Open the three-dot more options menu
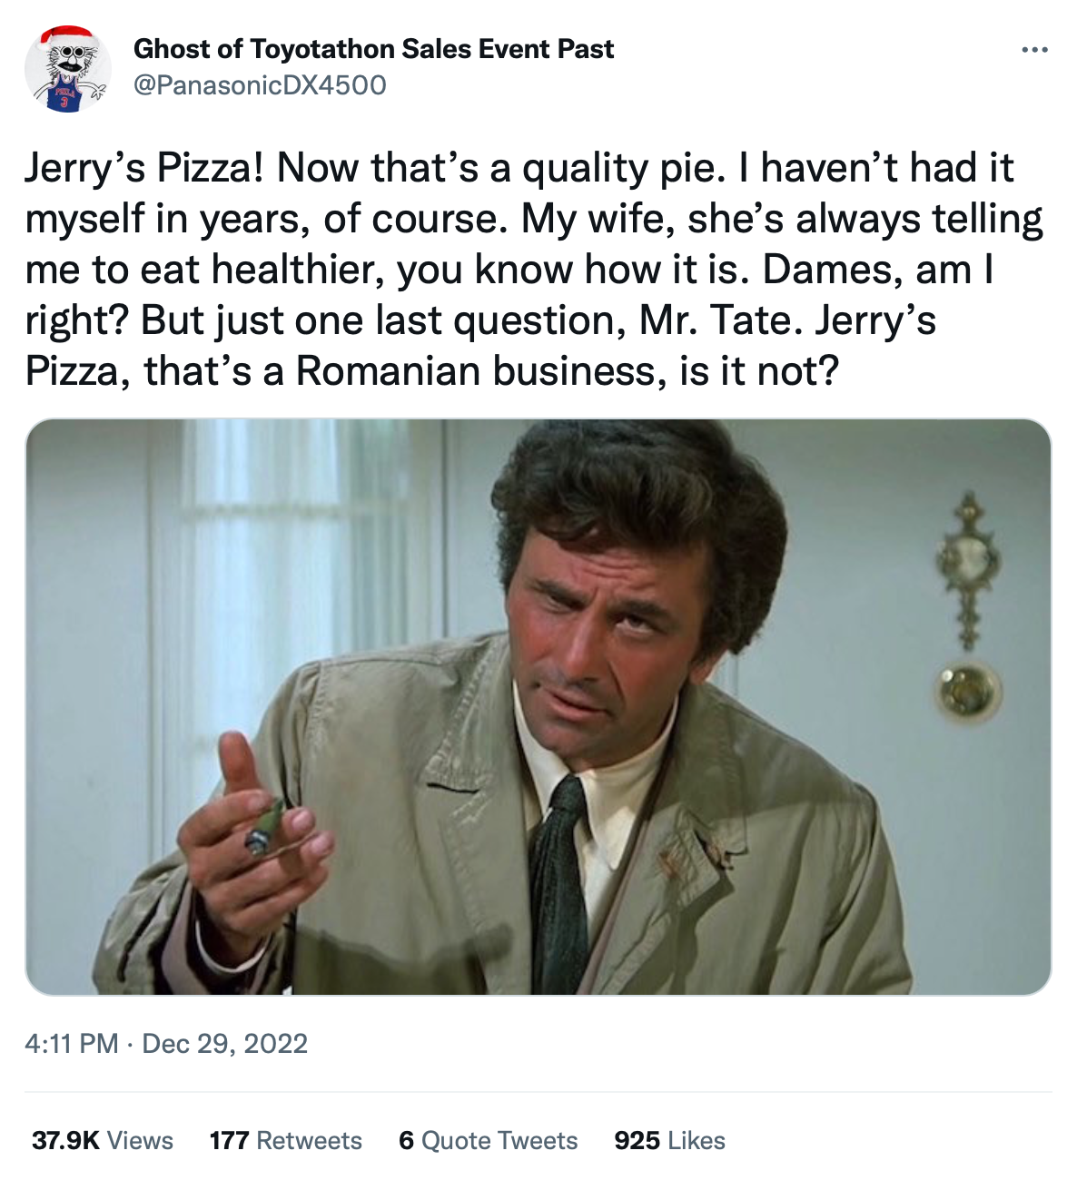1077x1180 pixels. pyautogui.click(x=1034, y=50)
